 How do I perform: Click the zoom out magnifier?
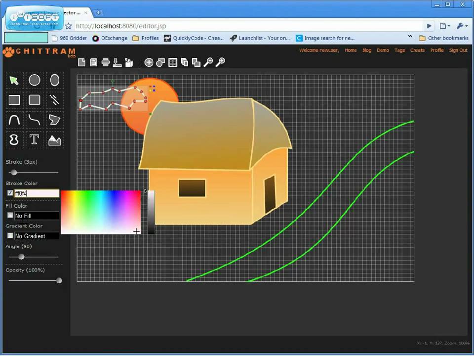pyautogui.click(x=208, y=62)
